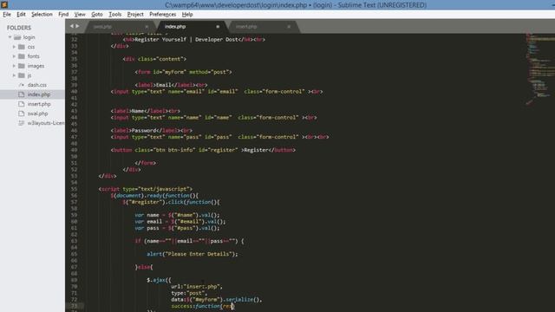Close the swal.php tab
The height and width of the screenshot is (312, 555).
point(147,27)
